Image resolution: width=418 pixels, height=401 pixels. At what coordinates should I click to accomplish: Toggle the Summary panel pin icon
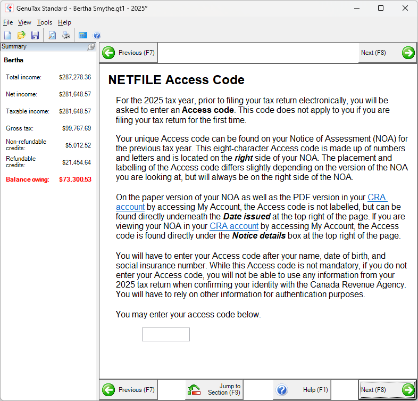click(91, 47)
